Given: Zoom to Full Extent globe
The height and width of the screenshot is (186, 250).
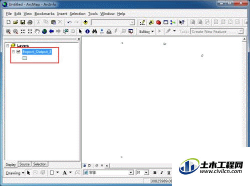Looking at the screenshot, I should click(44, 31).
